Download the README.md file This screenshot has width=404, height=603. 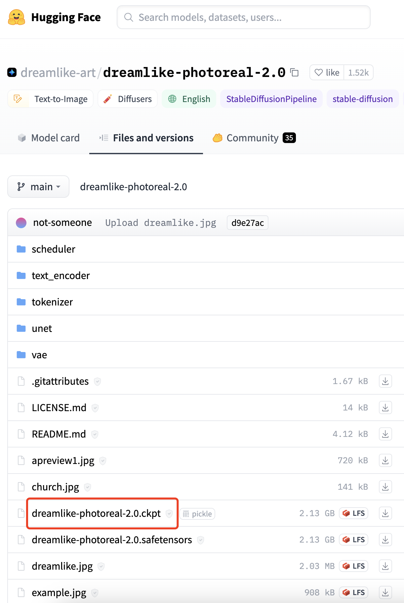click(385, 434)
